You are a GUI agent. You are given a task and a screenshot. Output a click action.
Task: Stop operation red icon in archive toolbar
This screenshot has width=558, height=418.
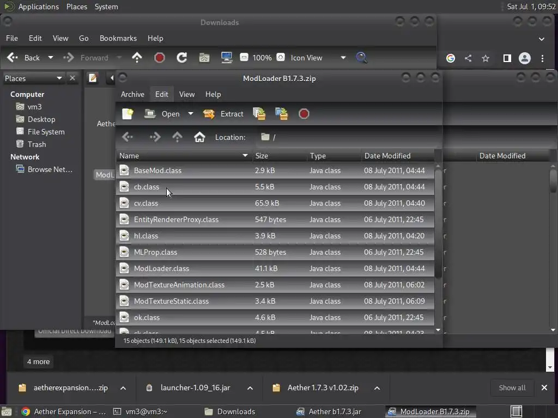304,114
